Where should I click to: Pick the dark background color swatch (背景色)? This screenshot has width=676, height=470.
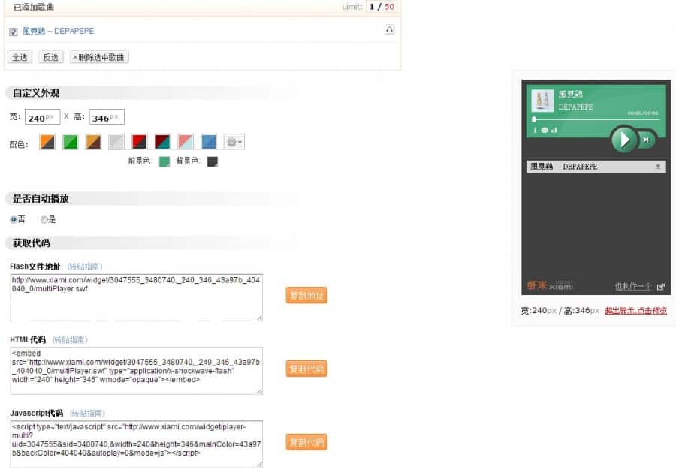click(213, 161)
